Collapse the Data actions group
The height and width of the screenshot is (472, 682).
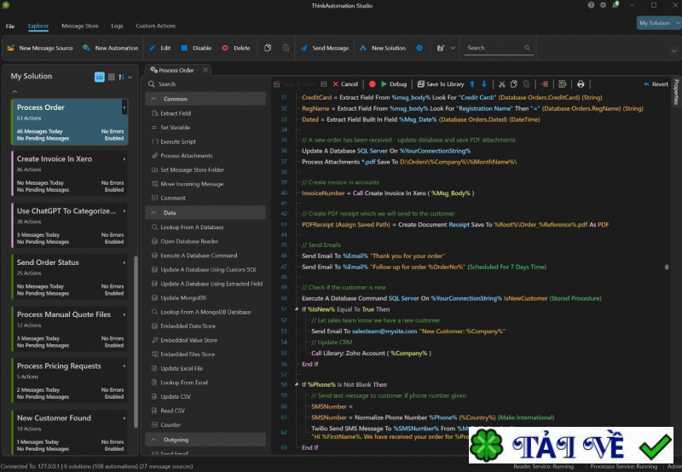pyautogui.click(x=154, y=213)
